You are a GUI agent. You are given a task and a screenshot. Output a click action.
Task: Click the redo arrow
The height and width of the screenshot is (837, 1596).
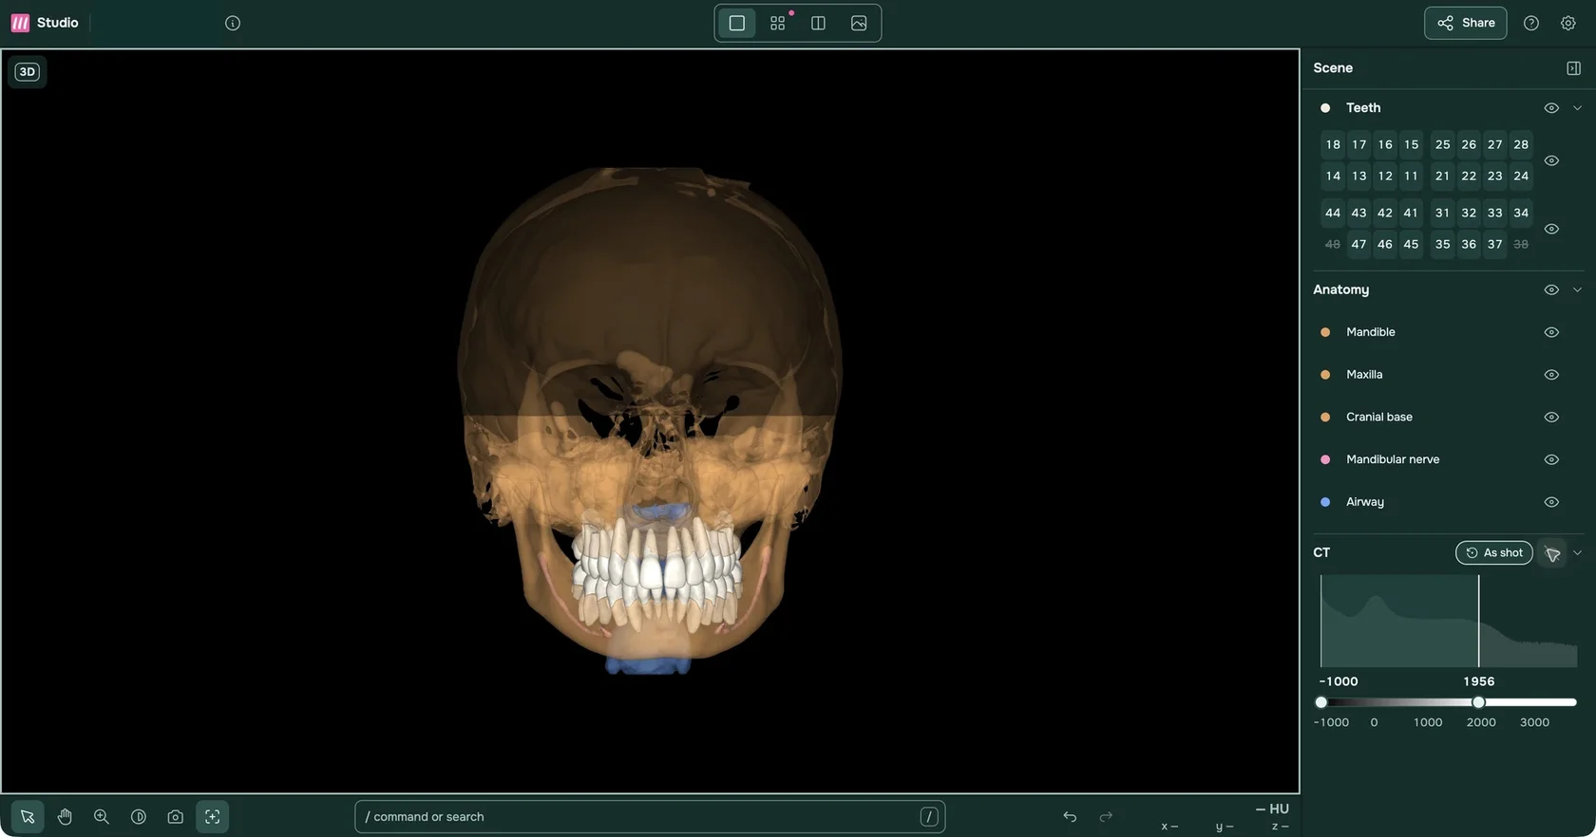(1106, 816)
